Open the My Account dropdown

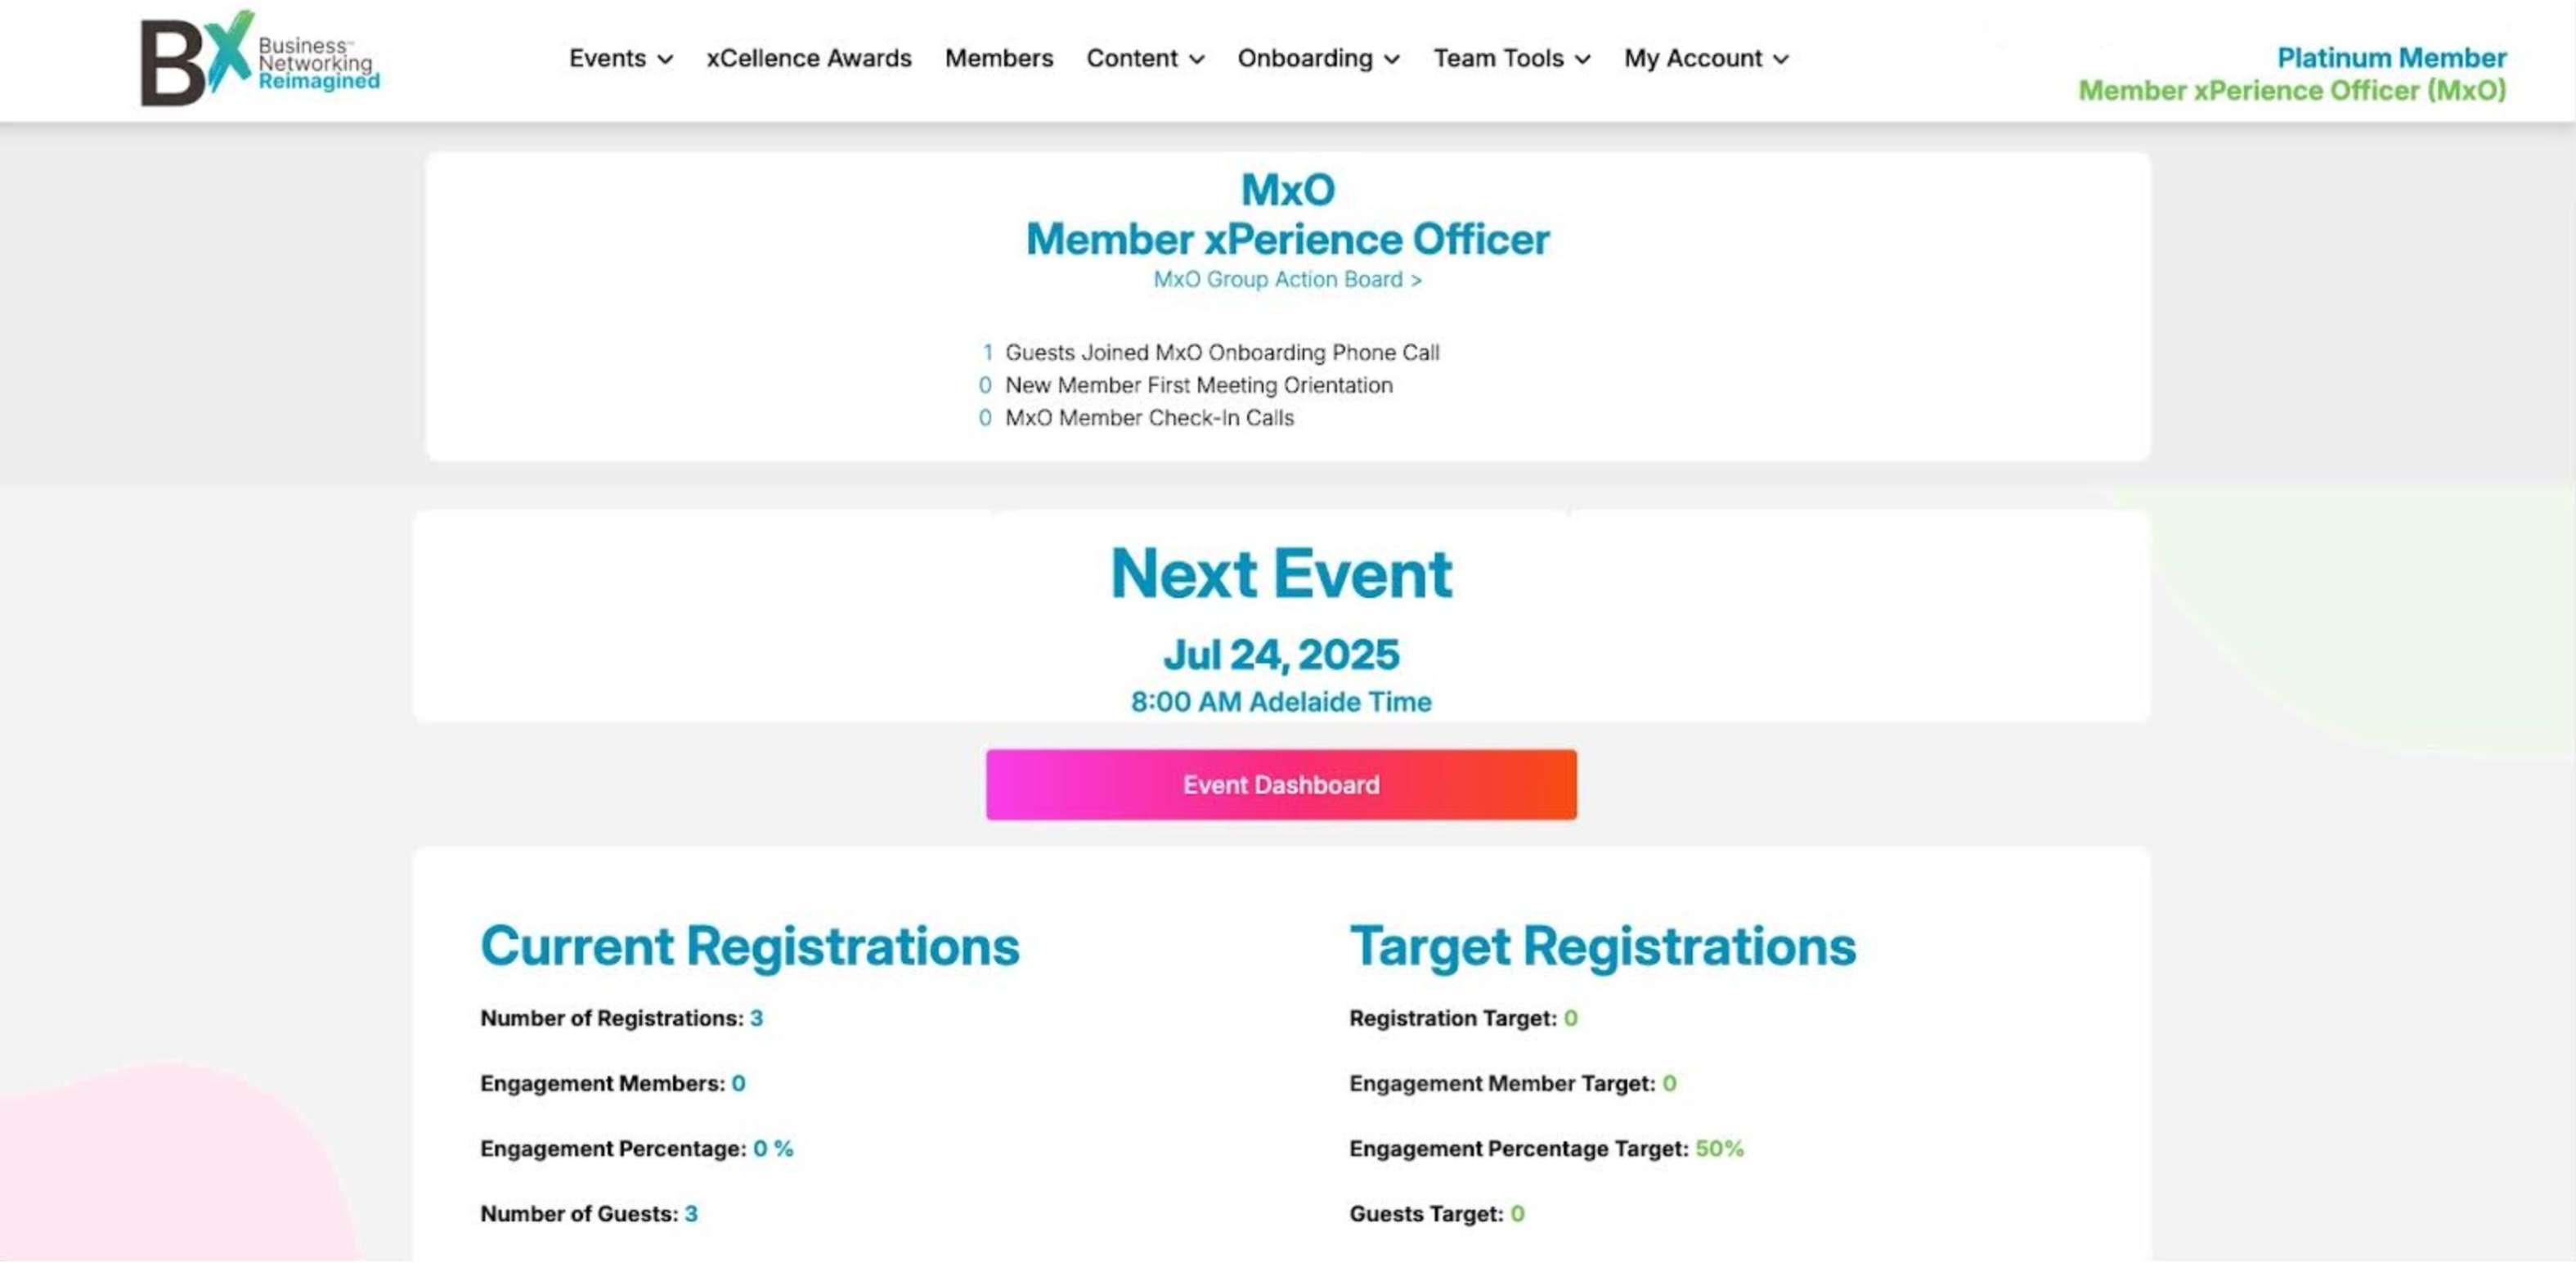point(1705,59)
